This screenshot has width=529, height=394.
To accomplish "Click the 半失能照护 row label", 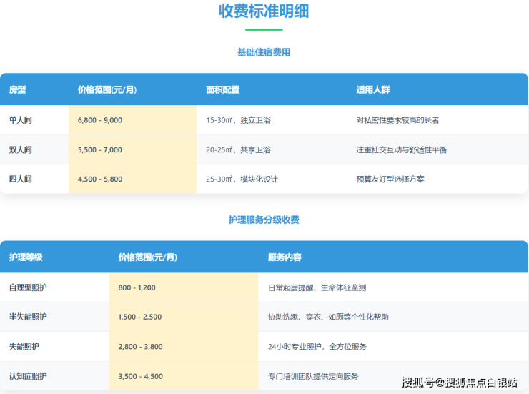I will [29, 317].
